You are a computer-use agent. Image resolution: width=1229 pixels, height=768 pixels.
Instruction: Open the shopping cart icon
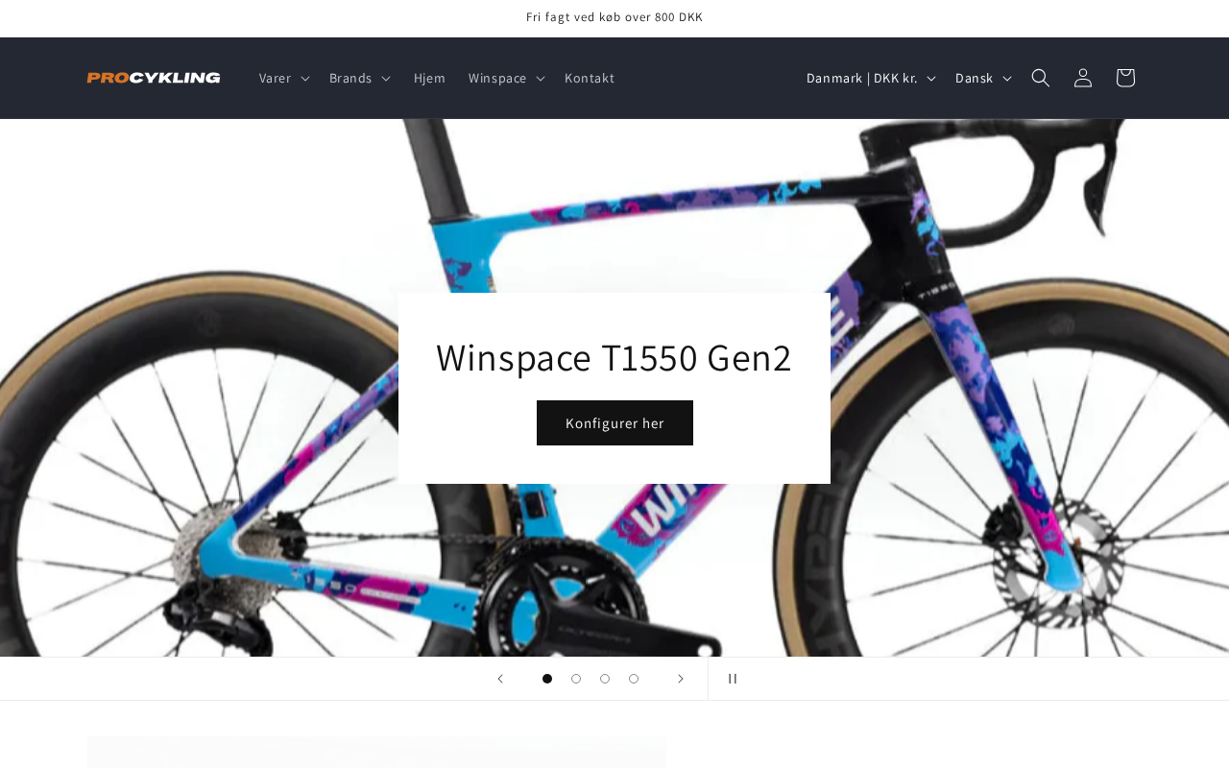pyautogui.click(x=1125, y=78)
